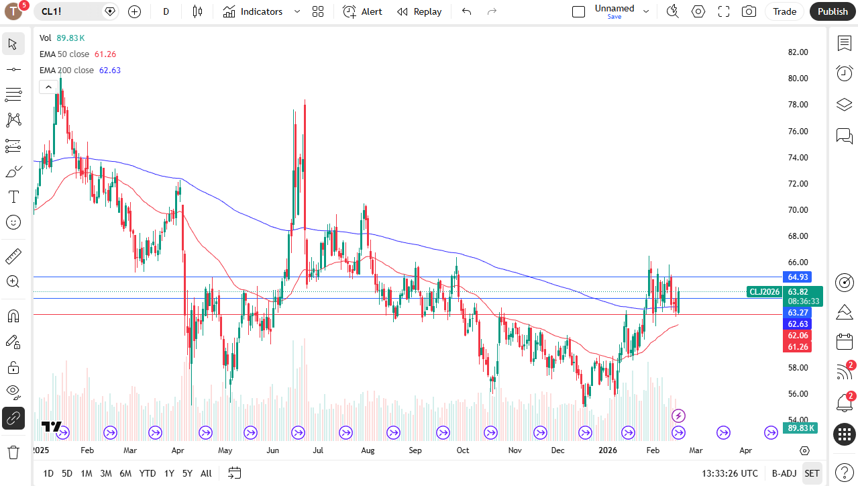The width and height of the screenshot is (858, 486).
Task: Select the cursor arrow tool
Action: click(13, 44)
